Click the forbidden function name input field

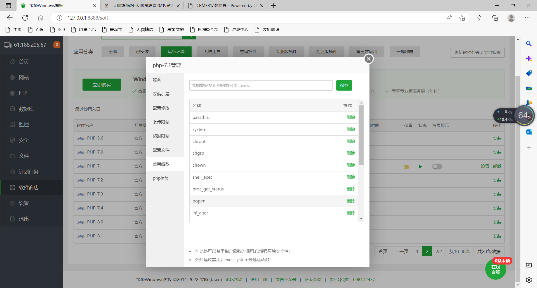tap(260, 85)
